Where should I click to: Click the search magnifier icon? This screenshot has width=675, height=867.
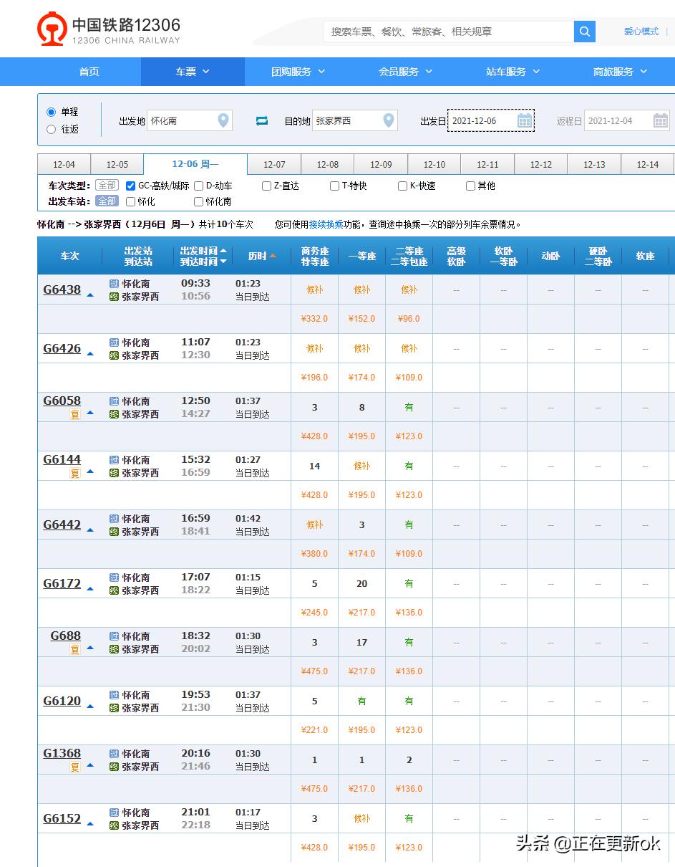tap(584, 32)
